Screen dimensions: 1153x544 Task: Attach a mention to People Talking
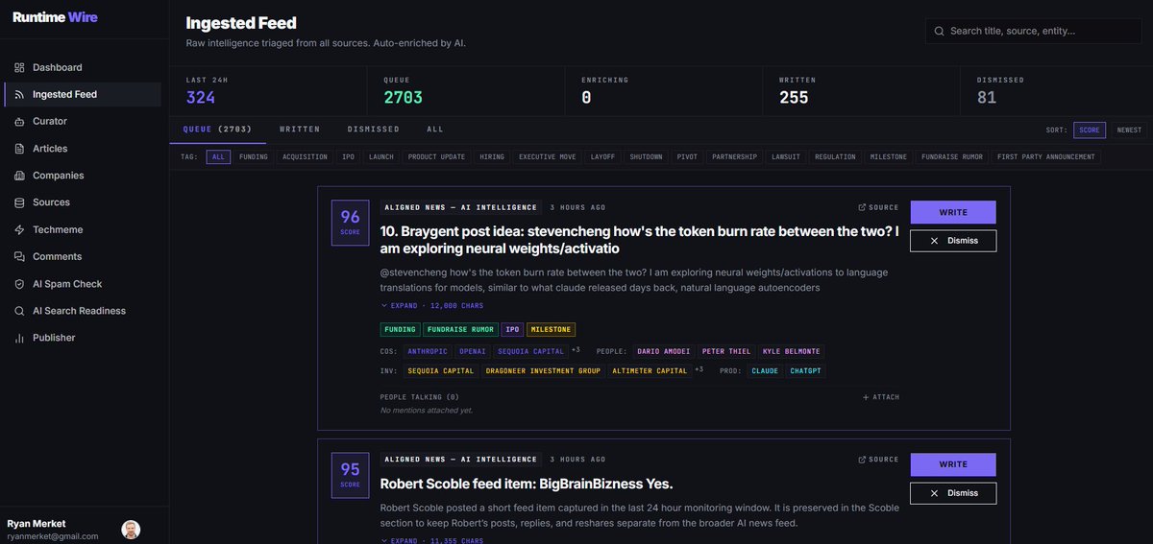pos(881,397)
